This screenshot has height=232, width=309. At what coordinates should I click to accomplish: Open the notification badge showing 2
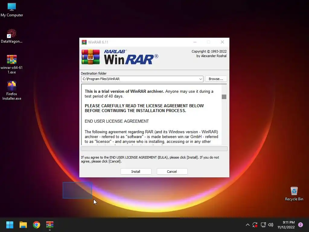[301, 225]
